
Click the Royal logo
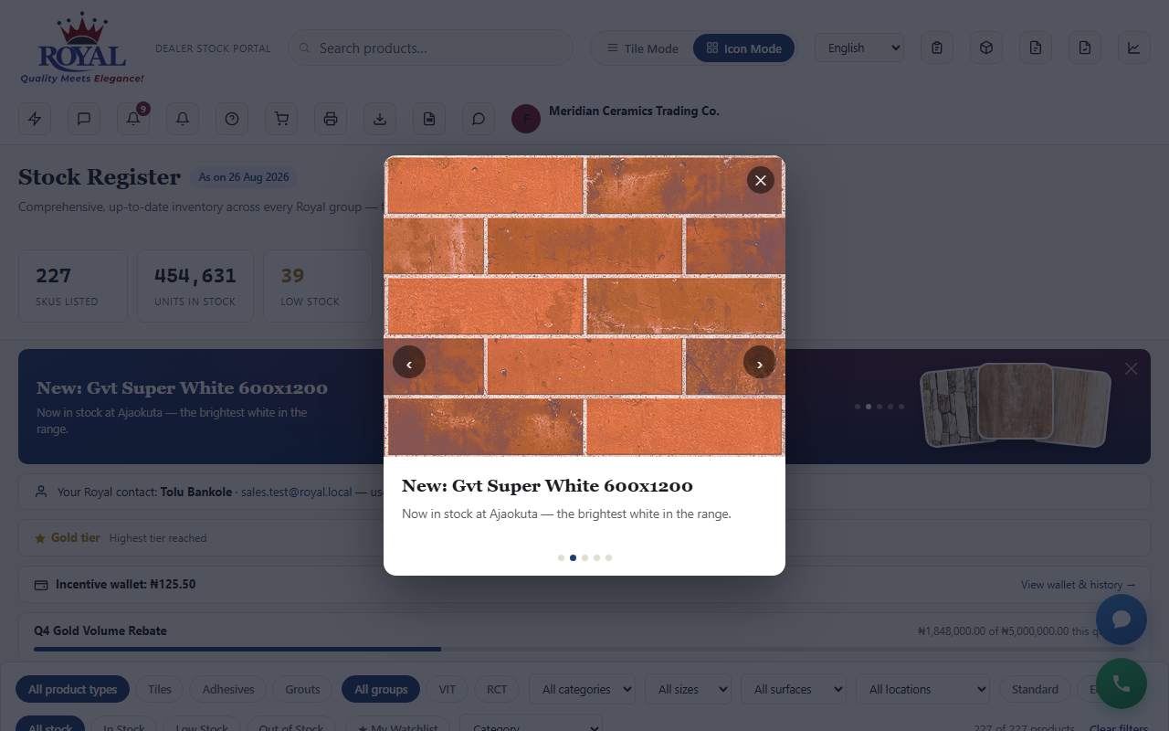pos(82,48)
